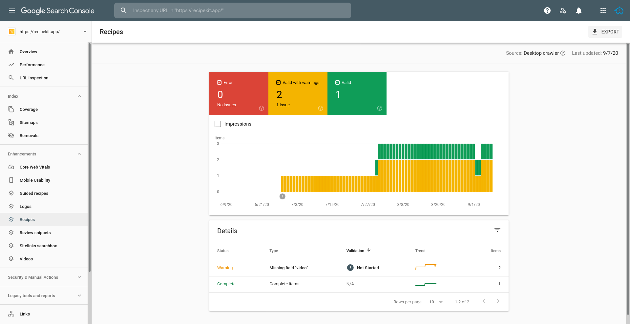Viewport: 630px width, 324px height.
Task: Toggle the Valid with warnings checkbox
Action: [x=278, y=83]
